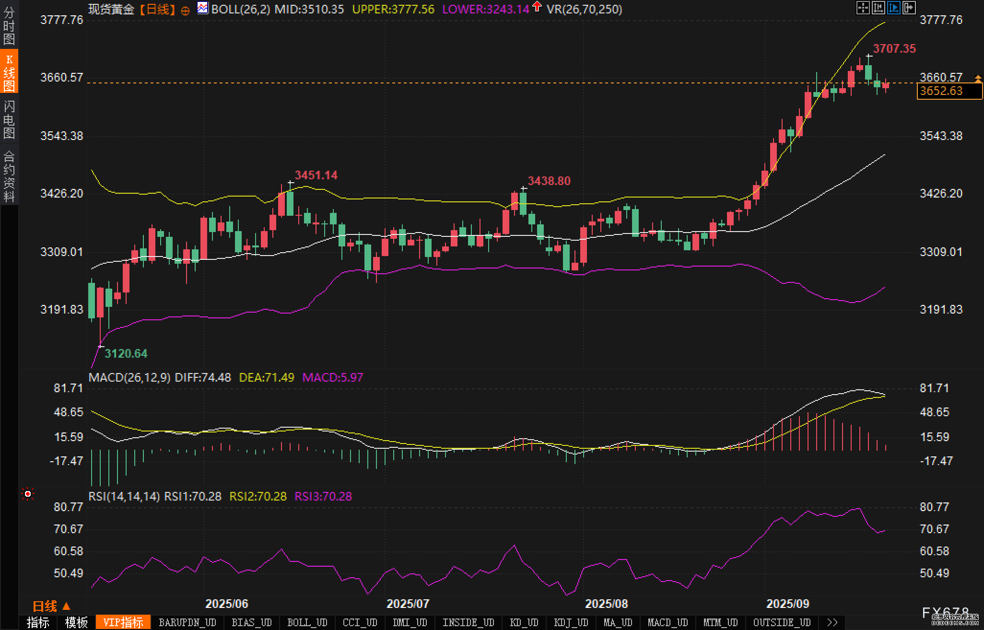This screenshot has width=984, height=630.
Task: Apply the BOLL_UD indicator
Action: (307, 622)
